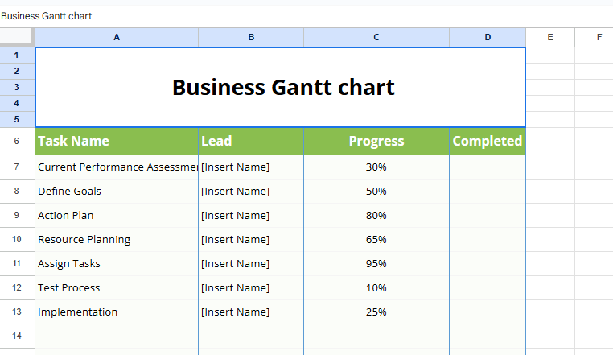
Task: Select column D header
Action: click(x=487, y=37)
